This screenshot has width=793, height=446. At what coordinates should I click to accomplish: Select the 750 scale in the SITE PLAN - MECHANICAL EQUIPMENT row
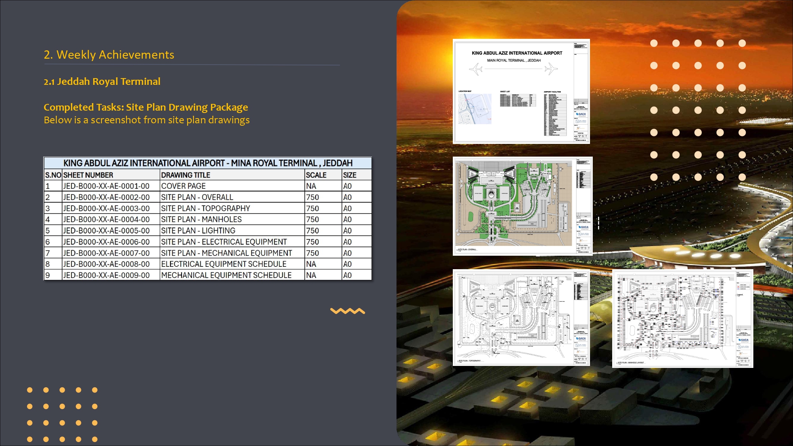click(x=323, y=253)
